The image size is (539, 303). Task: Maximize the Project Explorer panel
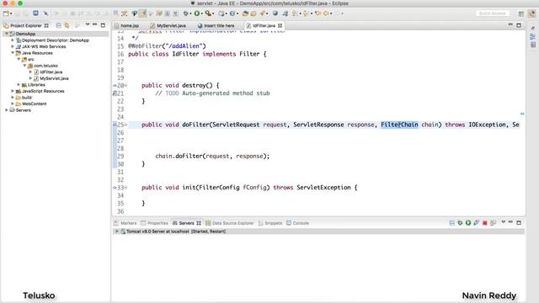click(x=103, y=25)
